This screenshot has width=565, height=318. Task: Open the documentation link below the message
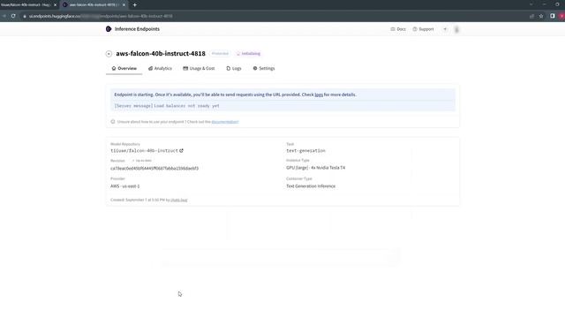pyautogui.click(x=225, y=122)
